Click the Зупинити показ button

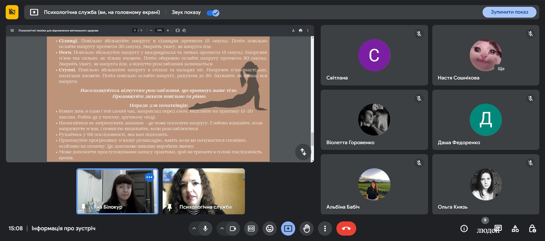[509, 12]
